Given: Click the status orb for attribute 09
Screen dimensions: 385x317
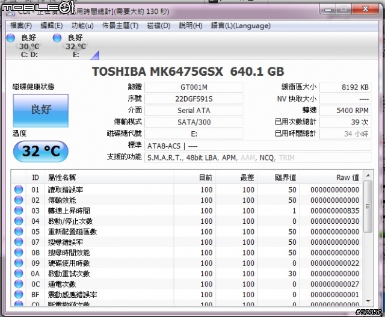Looking at the screenshot, I should click(19, 263).
